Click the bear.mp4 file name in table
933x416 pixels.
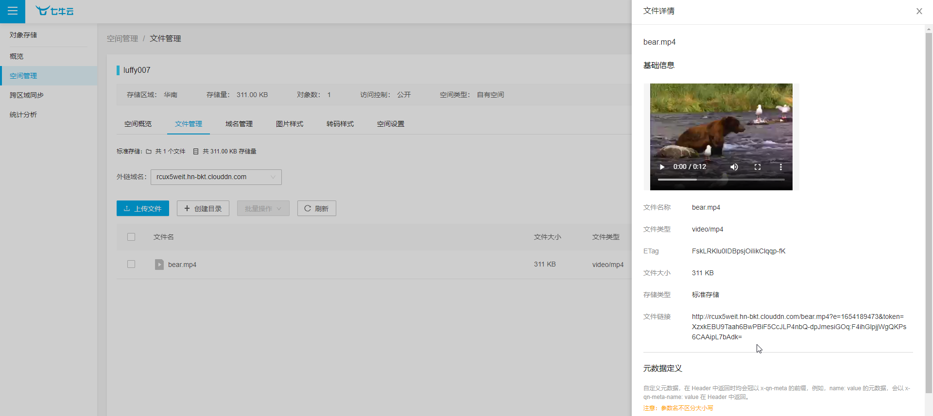coord(182,265)
